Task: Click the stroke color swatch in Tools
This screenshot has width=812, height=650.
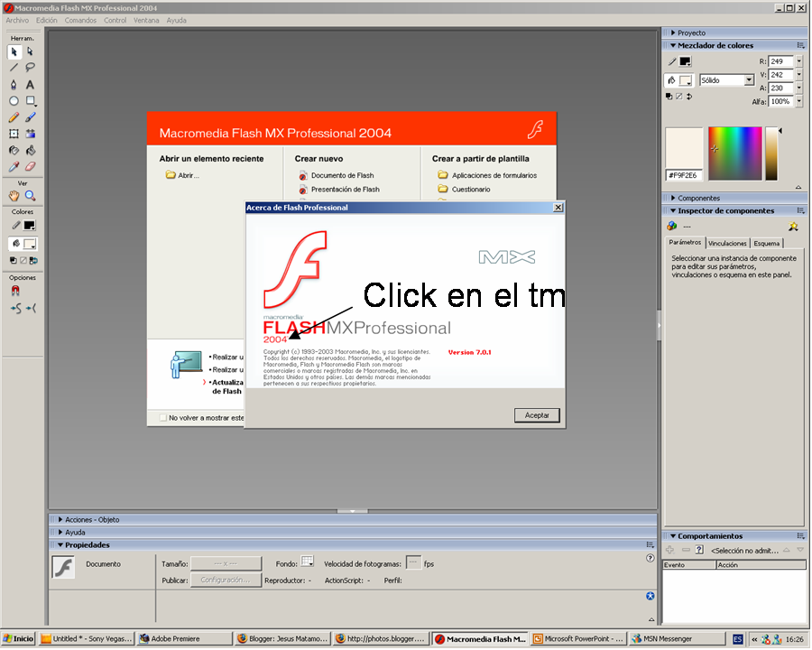Action: coord(30,226)
